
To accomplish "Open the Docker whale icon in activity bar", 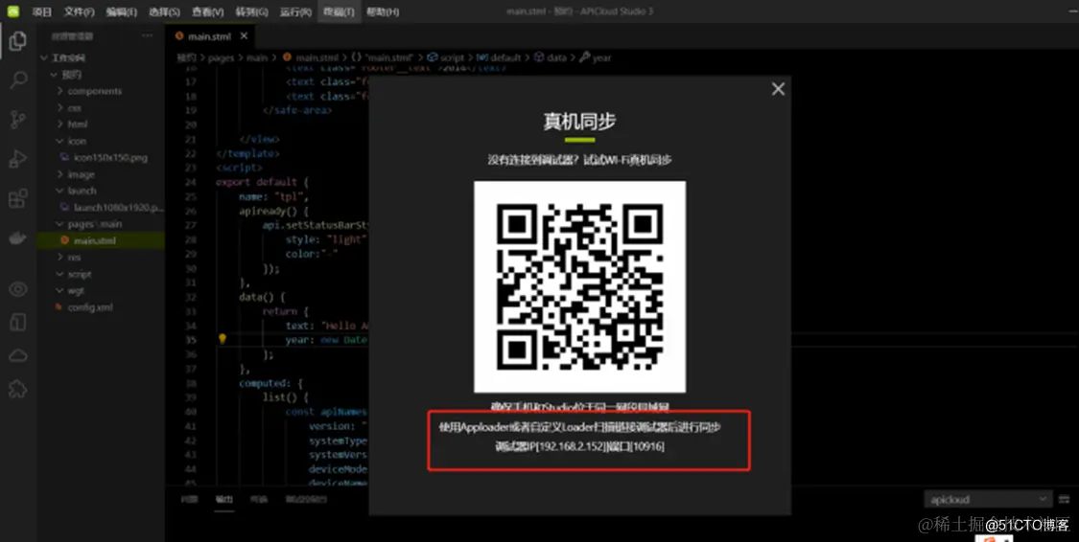I will [18, 239].
